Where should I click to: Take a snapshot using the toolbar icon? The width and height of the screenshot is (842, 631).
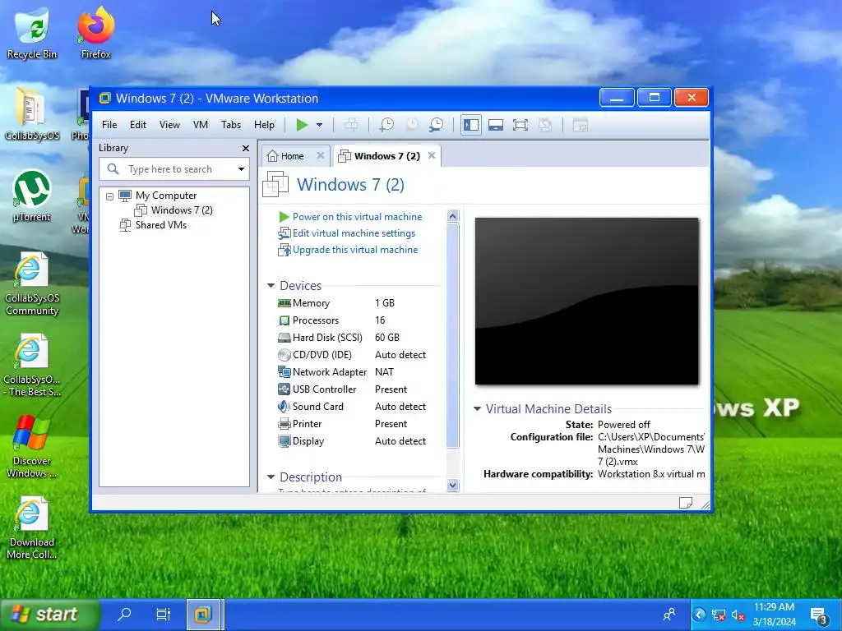(x=386, y=125)
